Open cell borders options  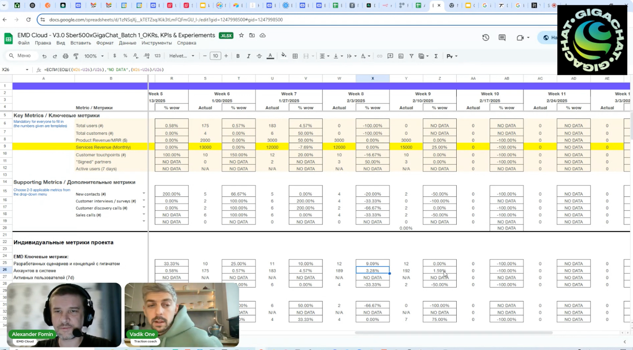[x=295, y=56]
